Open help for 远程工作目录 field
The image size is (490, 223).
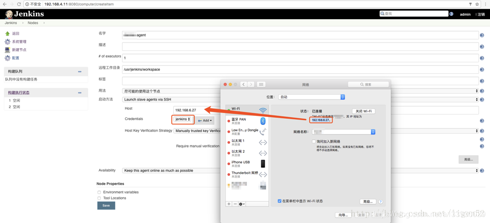482,70
